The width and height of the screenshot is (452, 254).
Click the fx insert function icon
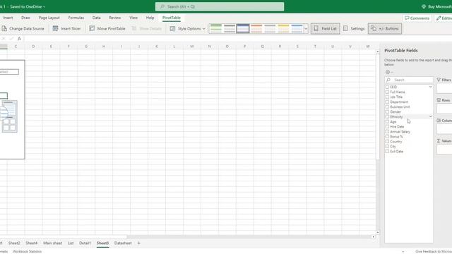[19, 39]
